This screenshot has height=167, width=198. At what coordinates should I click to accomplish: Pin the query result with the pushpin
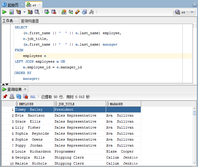click(x=5, y=97)
